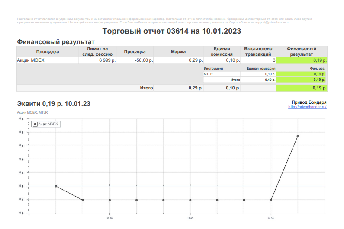Click the transactions count '3' cell
This screenshot has width=344, height=229.
click(258, 60)
